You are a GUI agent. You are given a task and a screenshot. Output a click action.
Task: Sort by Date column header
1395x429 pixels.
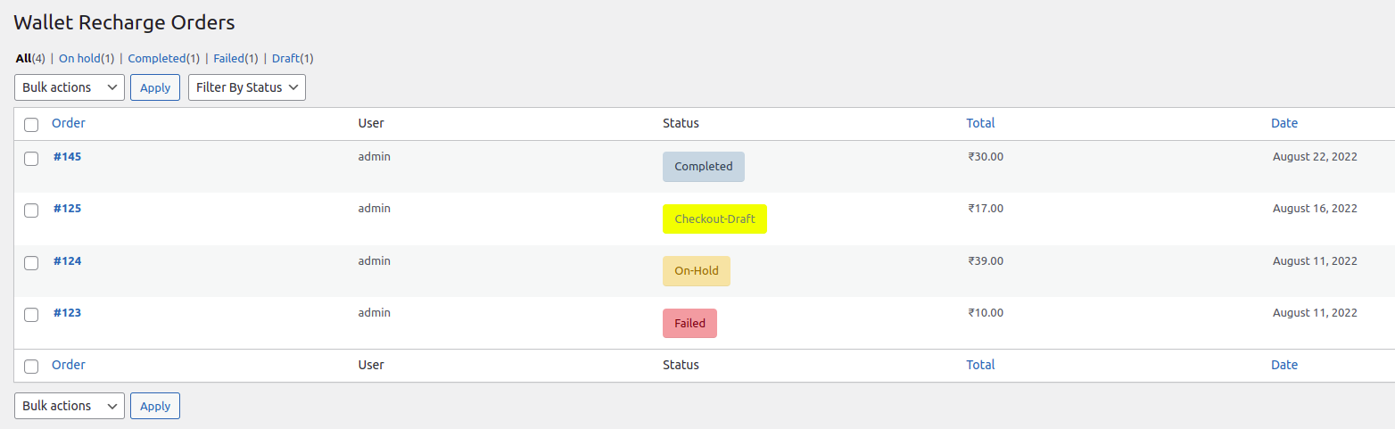pos(1284,123)
